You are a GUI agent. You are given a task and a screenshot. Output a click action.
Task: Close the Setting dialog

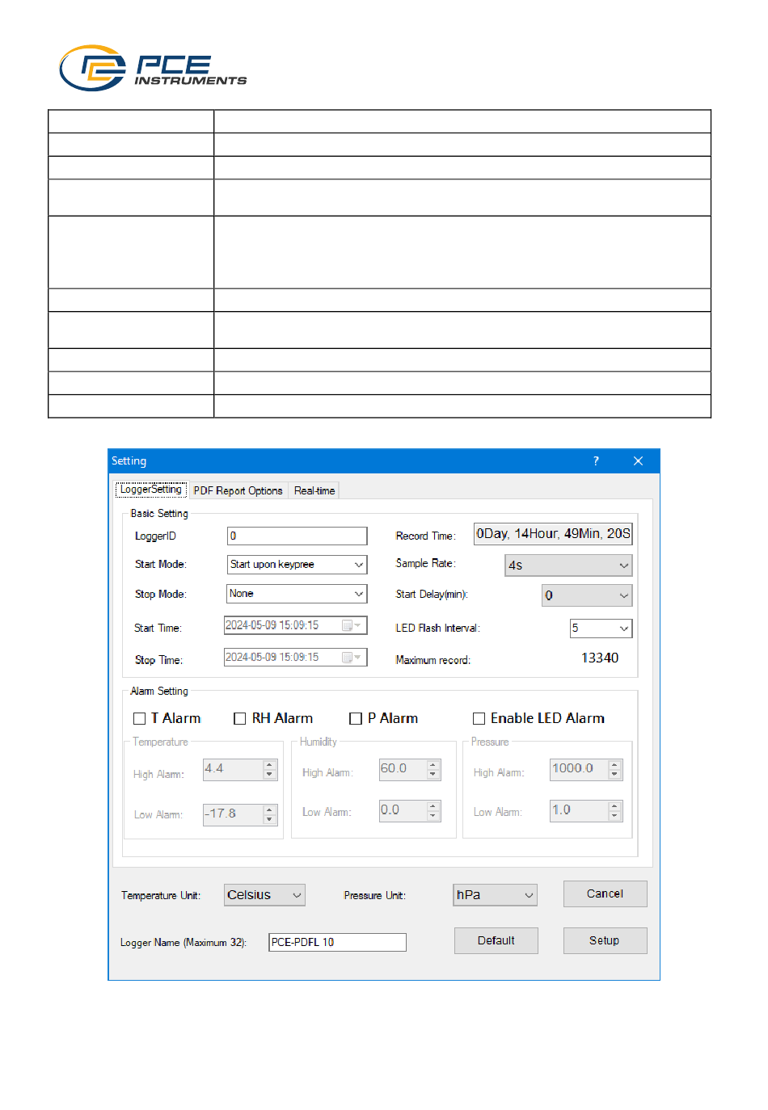point(638,461)
